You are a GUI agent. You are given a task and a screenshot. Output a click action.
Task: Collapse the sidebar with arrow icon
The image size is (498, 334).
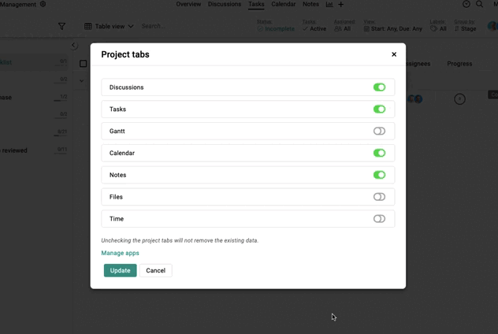tap(74, 46)
